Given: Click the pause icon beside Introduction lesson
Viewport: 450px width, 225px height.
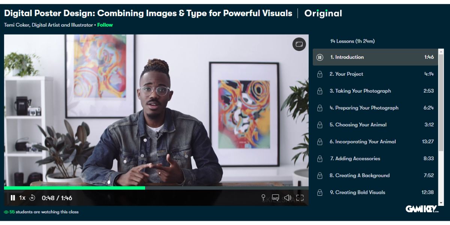Looking at the screenshot, I should point(319,57).
